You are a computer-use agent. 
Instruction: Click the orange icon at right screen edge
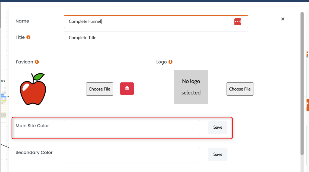click(307, 105)
